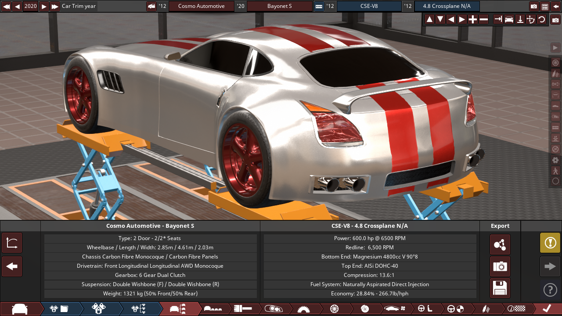Toggle the fence-shaped icon in side panel
Viewport: 562px width, 316px height.
[x=555, y=127]
